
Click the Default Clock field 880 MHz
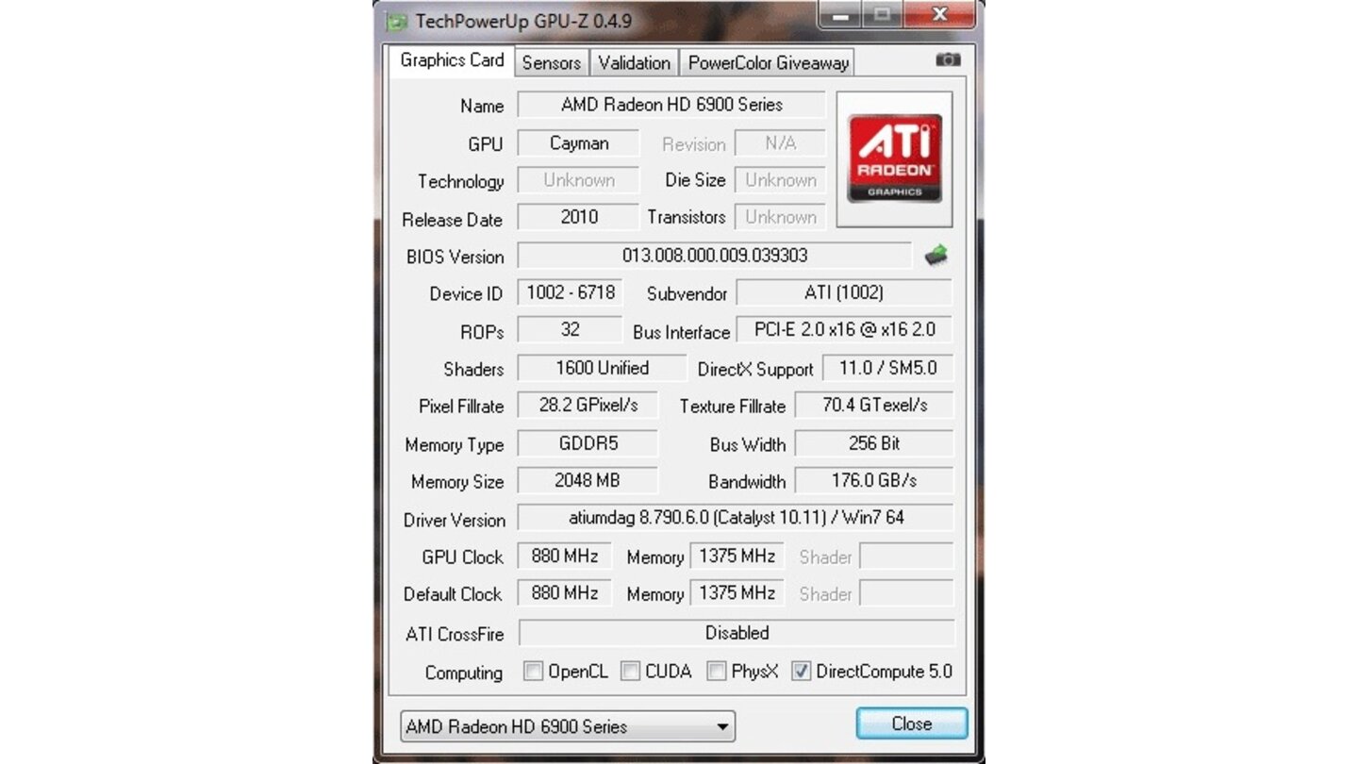pyautogui.click(x=564, y=593)
